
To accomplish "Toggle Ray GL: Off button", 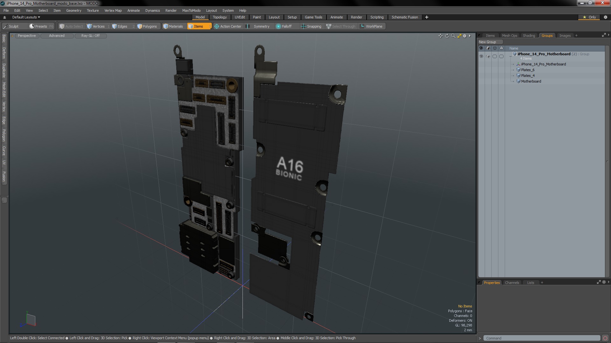I will point(90,36).
